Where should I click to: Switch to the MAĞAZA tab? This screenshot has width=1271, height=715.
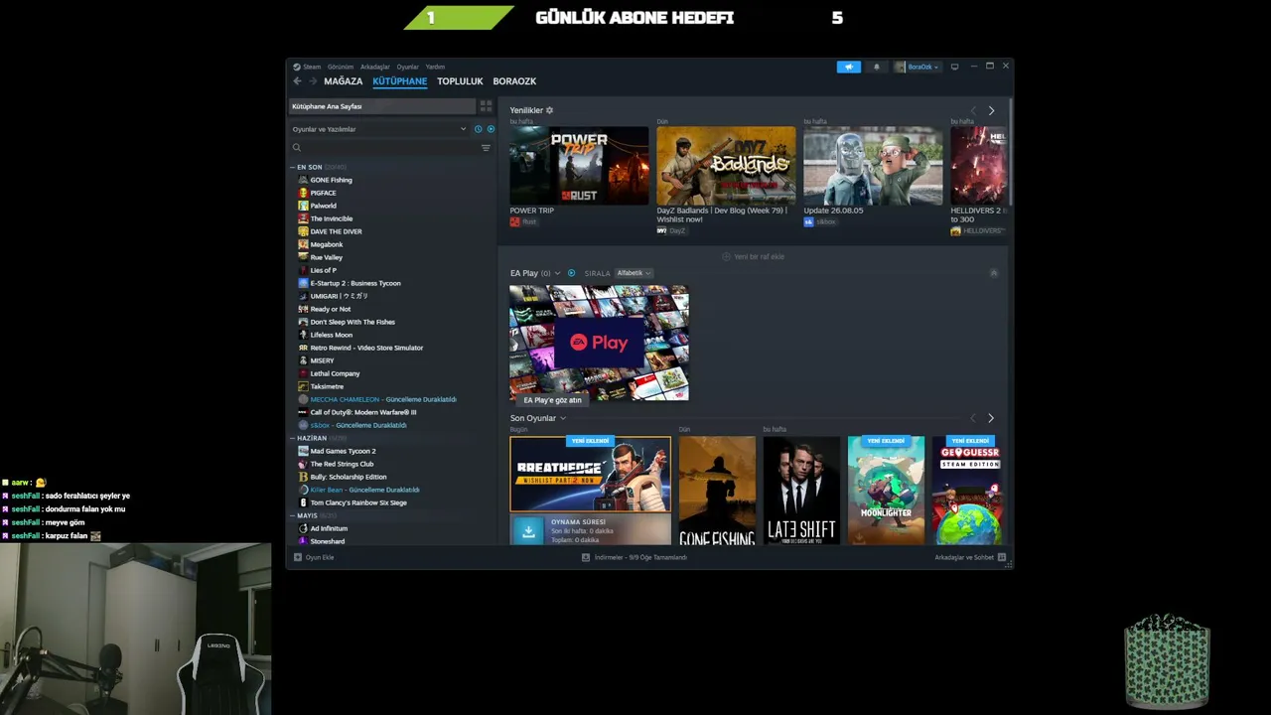tap(344, 81)
